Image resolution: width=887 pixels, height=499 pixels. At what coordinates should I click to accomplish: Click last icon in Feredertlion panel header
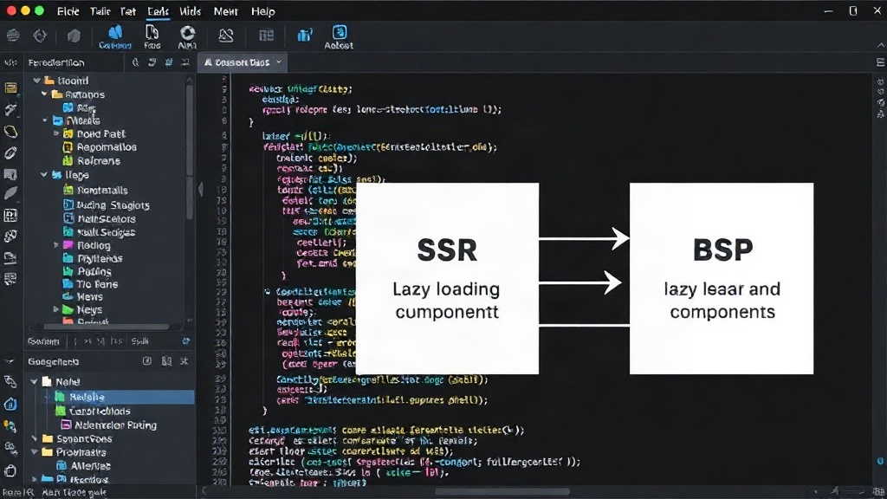pyautogui.click(x=185, y=62)
